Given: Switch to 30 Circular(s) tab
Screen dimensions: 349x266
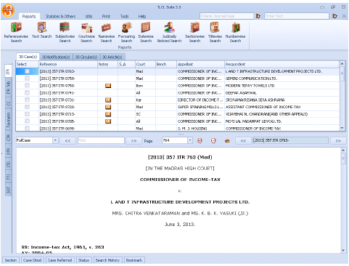Looking at the screenshot, I should (86, 57).
